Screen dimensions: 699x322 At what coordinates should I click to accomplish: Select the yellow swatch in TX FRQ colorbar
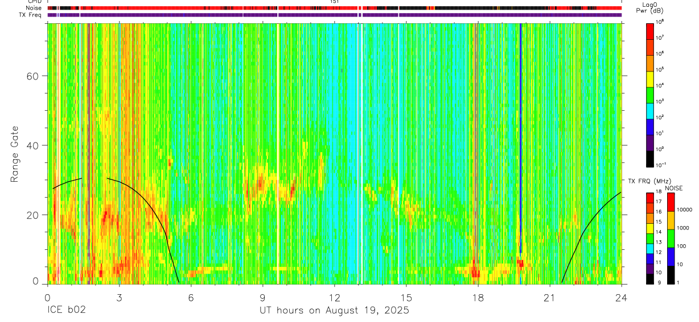tap(650, 228)
